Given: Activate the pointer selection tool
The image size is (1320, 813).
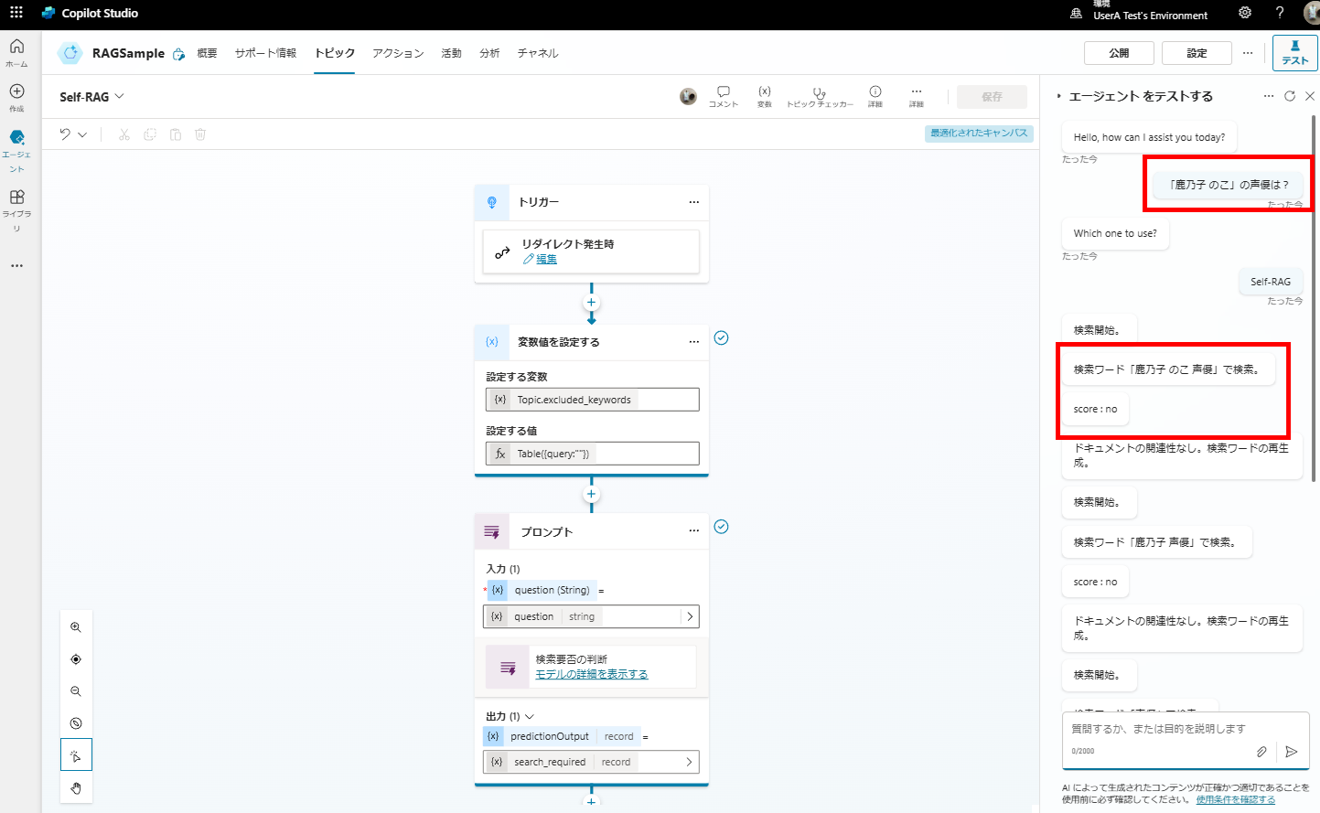Looking at the screenshot, I should (76, 754).
